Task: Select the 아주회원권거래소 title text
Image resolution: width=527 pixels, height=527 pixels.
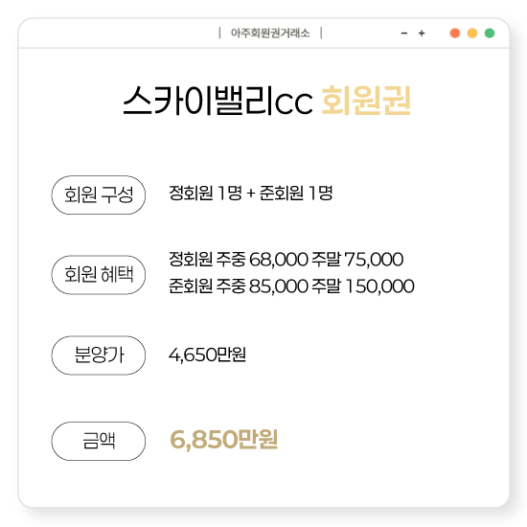Action: (270, 33)
